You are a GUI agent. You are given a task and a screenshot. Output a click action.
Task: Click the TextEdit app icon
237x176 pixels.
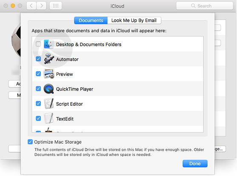[49, 118]
